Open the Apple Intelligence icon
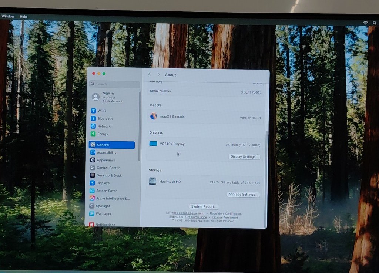The height and width of the screenshot is (273, 379). click(x=92, y=198)
